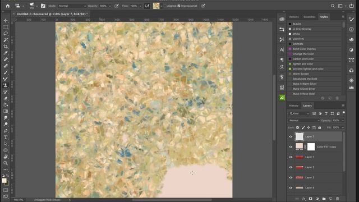
Task: Select the Lasso tool
Action: tap(6, 34)
